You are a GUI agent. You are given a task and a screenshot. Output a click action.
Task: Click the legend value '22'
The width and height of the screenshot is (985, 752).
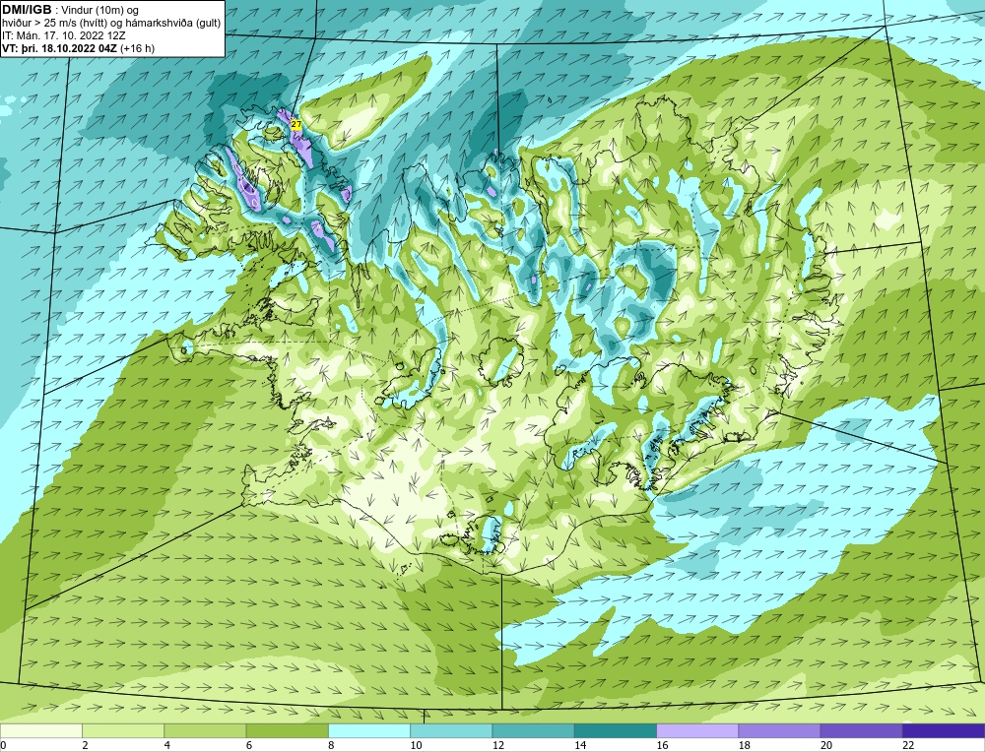point(908,745)
